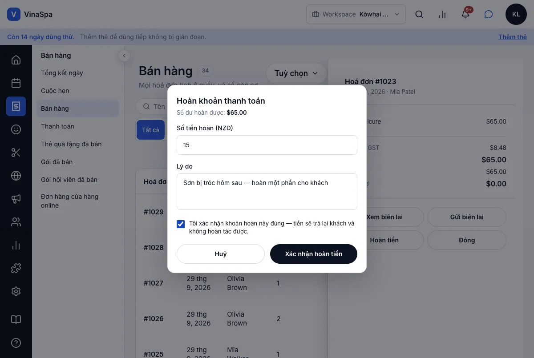Screen dimensions: 534x358
Task: Open Gói đã bán menu item
Action: 78,162
